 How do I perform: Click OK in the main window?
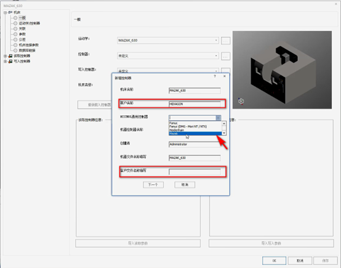pyautogui.click(x=274, y=261)
